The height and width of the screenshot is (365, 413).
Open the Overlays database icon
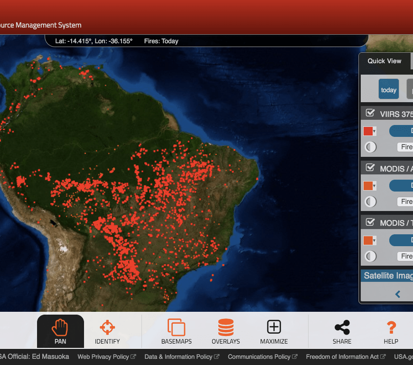coord(225,331)
